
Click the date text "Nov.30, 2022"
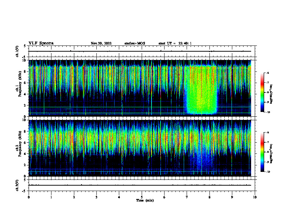(x=101, y=43)
